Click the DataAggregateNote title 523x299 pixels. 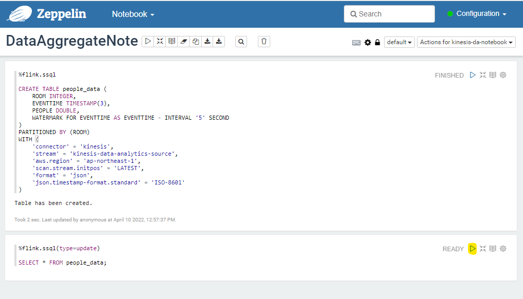point(72,41)
